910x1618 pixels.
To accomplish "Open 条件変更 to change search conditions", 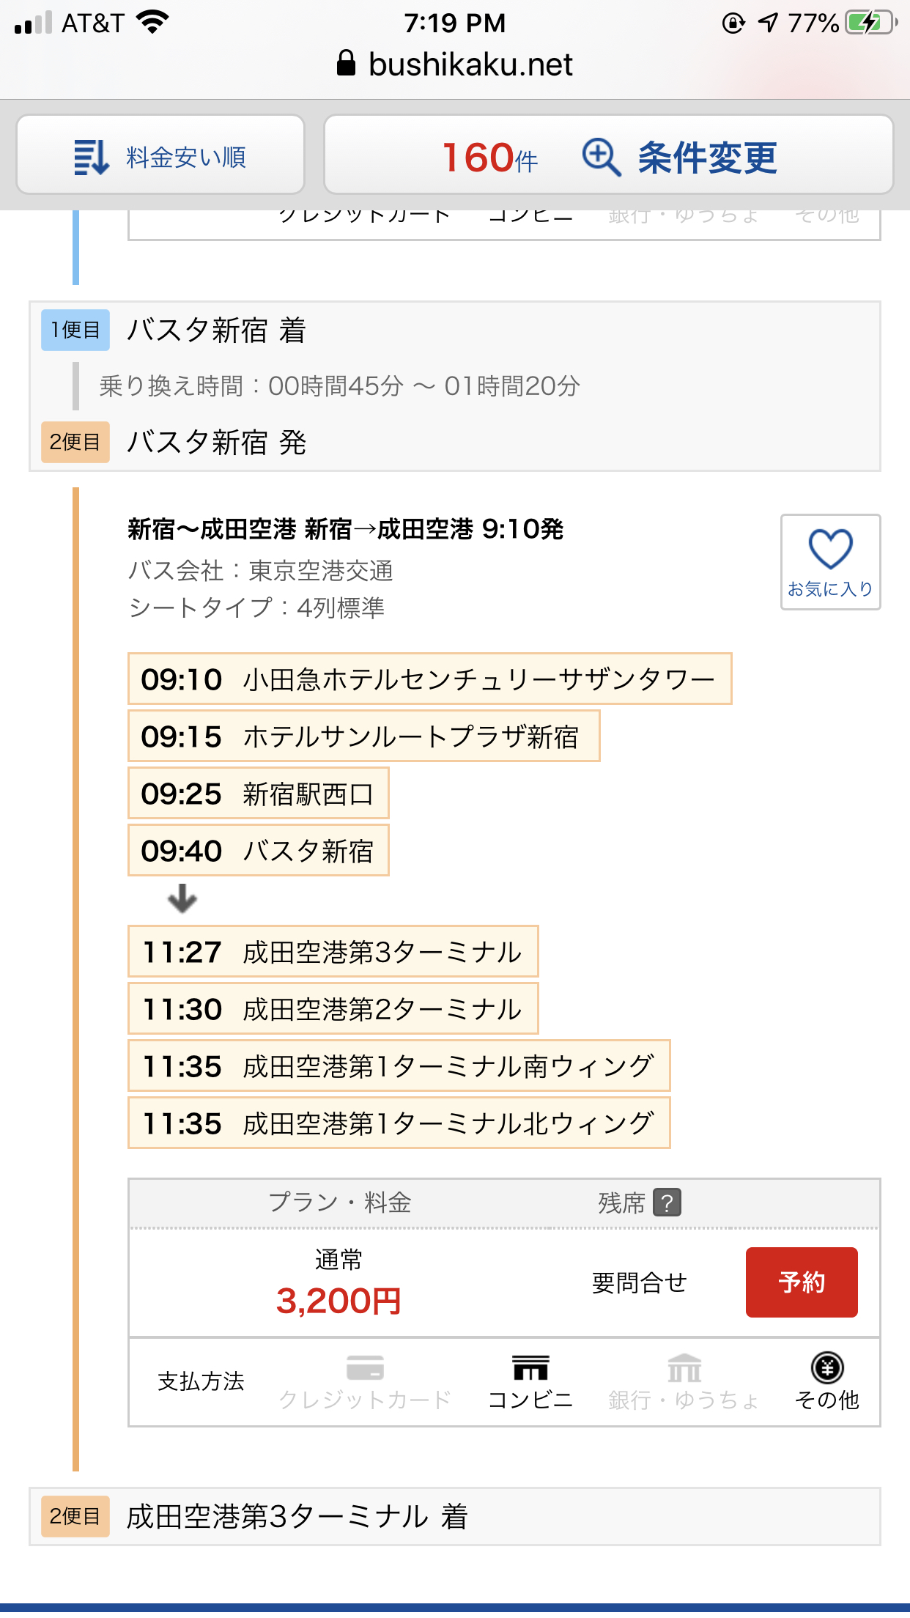I will click(x=706, y=157).
